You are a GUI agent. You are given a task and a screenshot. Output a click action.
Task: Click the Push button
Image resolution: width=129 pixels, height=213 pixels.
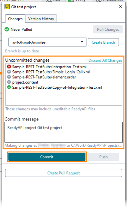pos(103,157)
